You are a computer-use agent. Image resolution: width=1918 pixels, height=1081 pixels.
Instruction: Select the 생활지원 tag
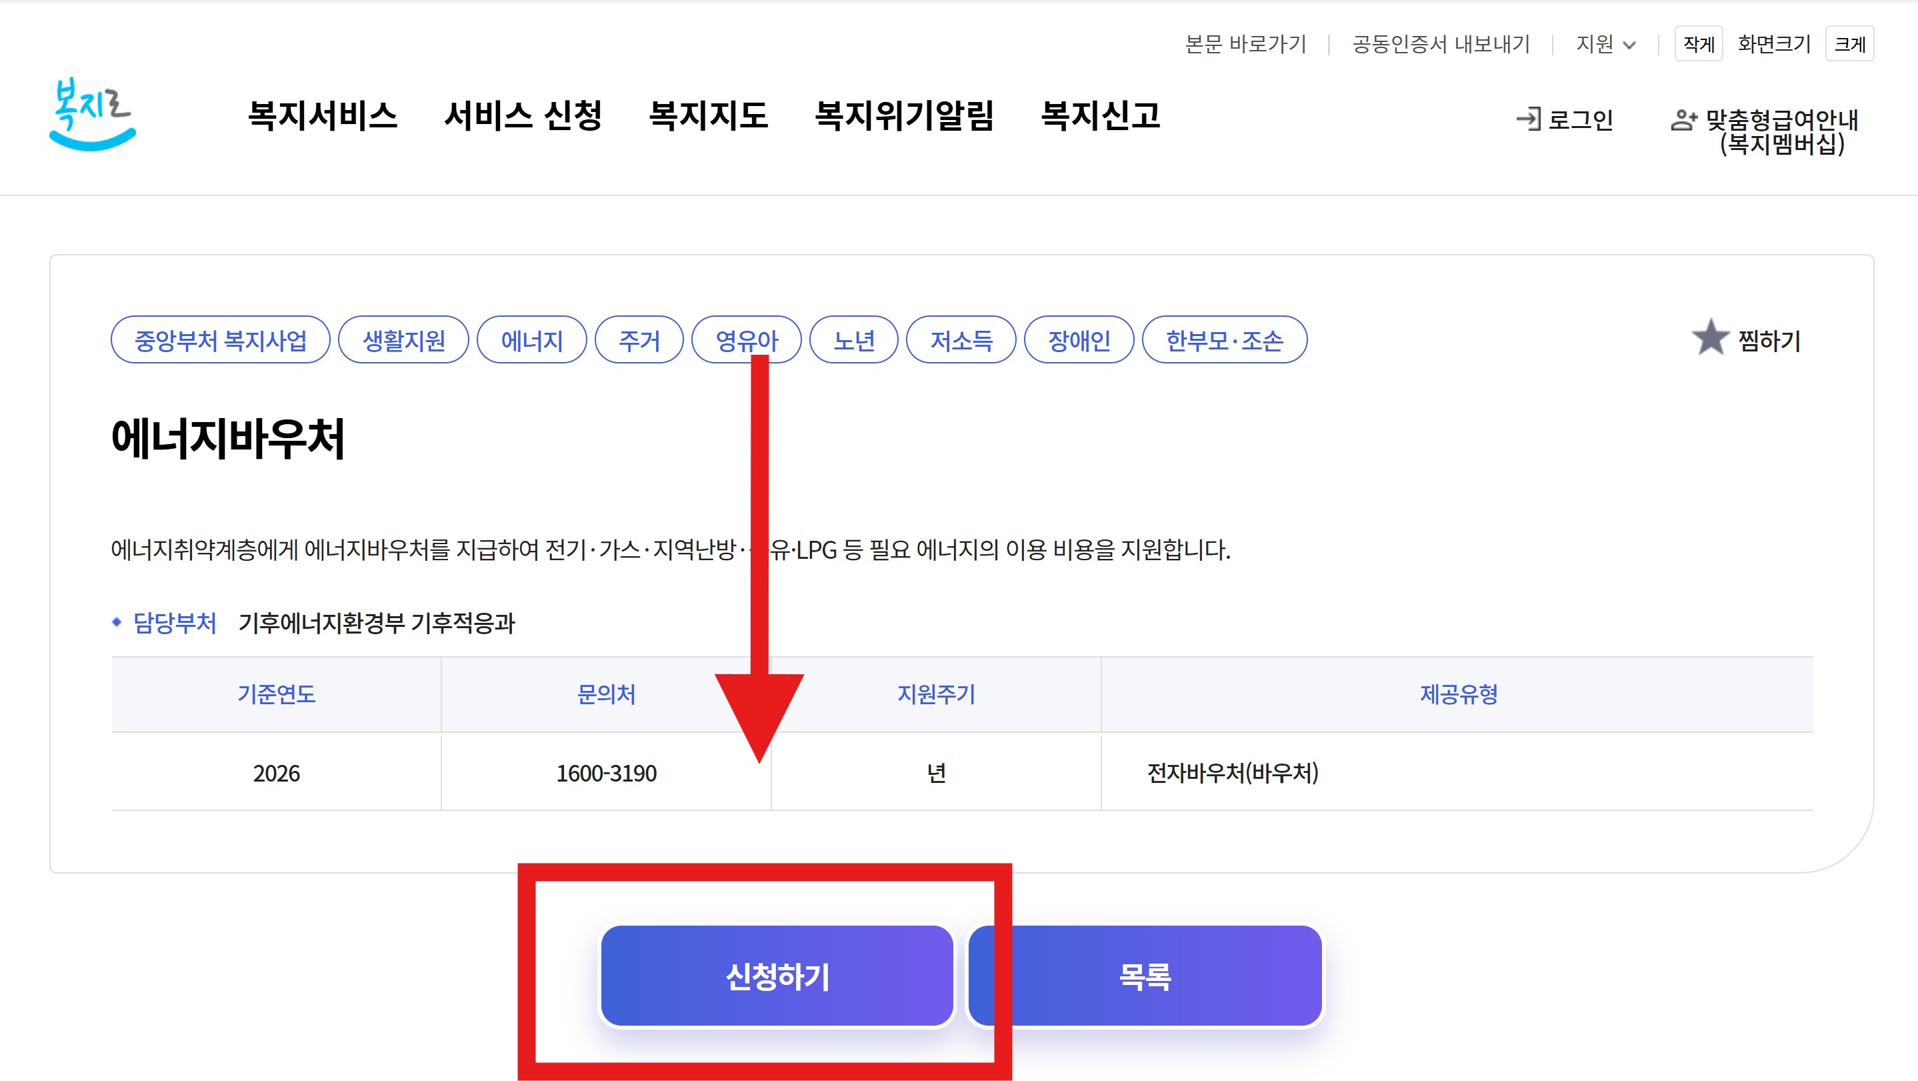(x=403, y=339)
